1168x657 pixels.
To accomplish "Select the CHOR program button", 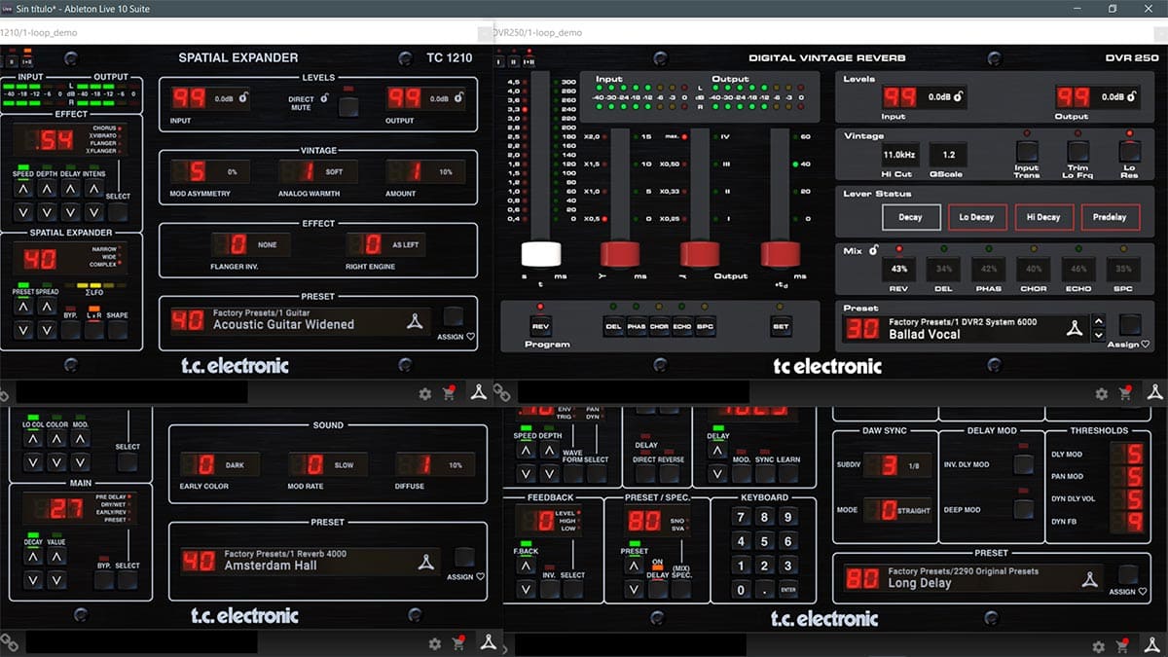I will tap(660, 327).
